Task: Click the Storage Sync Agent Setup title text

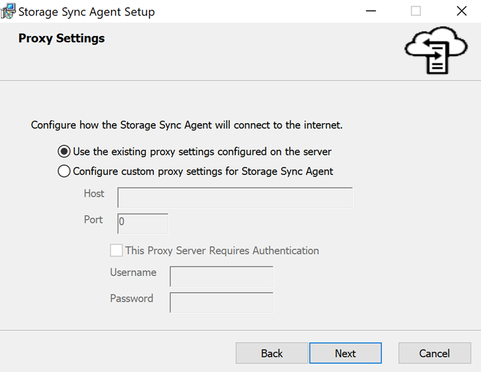Action: [85, 11]
